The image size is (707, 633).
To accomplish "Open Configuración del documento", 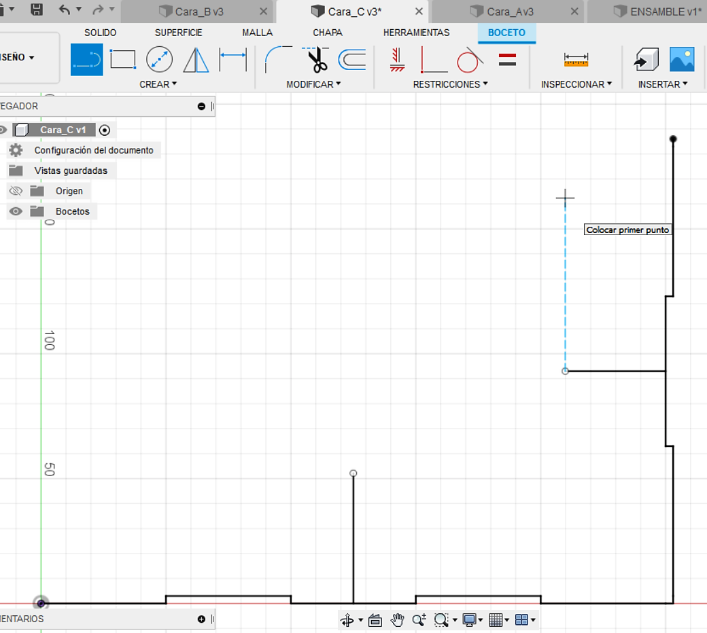I will coord(94,151).
